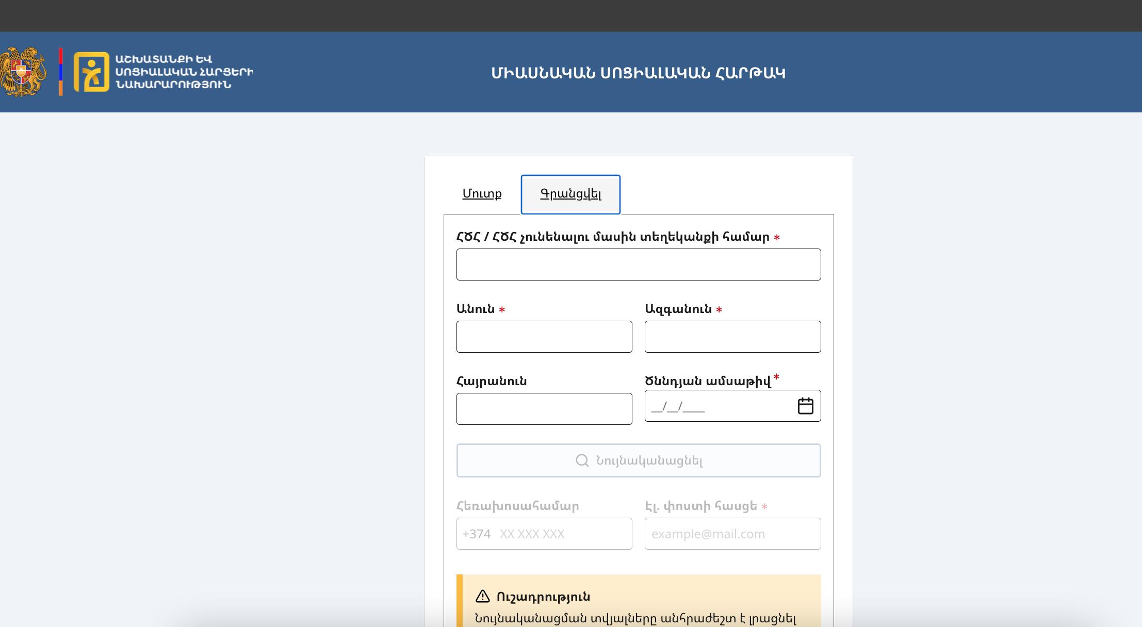
Task: Click the ՄԻԱՍՆԱԿԱՆ ՍՈՑԻԱԼԱԿԱՆ ՀԱՐԹԱԿ header title
Action: pyautogui.click(x=638, y=73)
